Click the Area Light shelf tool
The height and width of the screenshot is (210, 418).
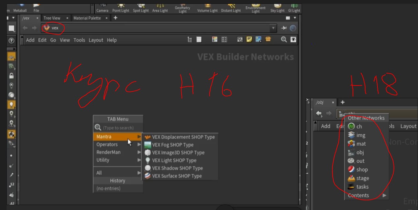tap(160, 8)
